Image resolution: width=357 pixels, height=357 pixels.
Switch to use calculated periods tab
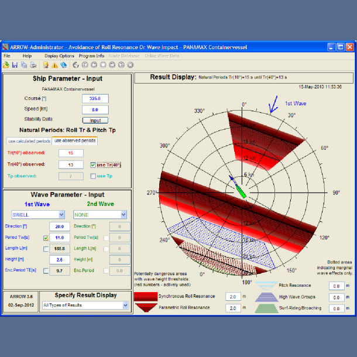(x=29, y=141)
